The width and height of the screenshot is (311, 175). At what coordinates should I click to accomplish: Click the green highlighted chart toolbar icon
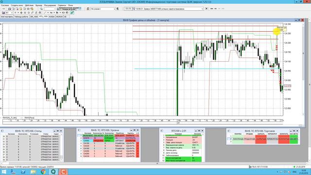pyautogui.click(x=72, y=13)
